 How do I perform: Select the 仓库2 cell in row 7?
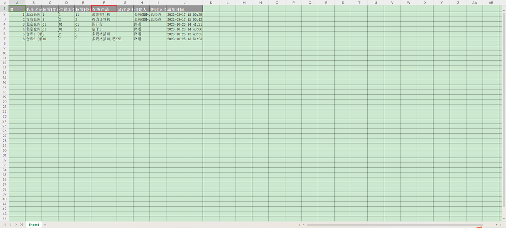[x=34, y=39]
